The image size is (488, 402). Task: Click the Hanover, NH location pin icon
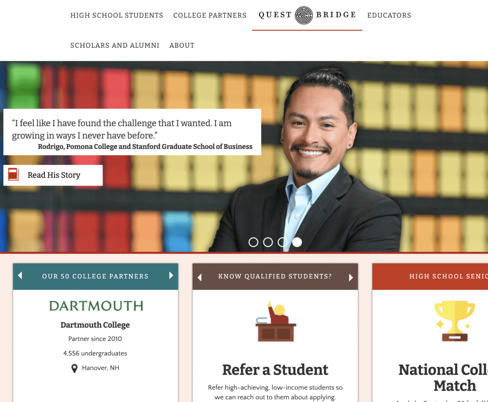[x=74, y=368]
